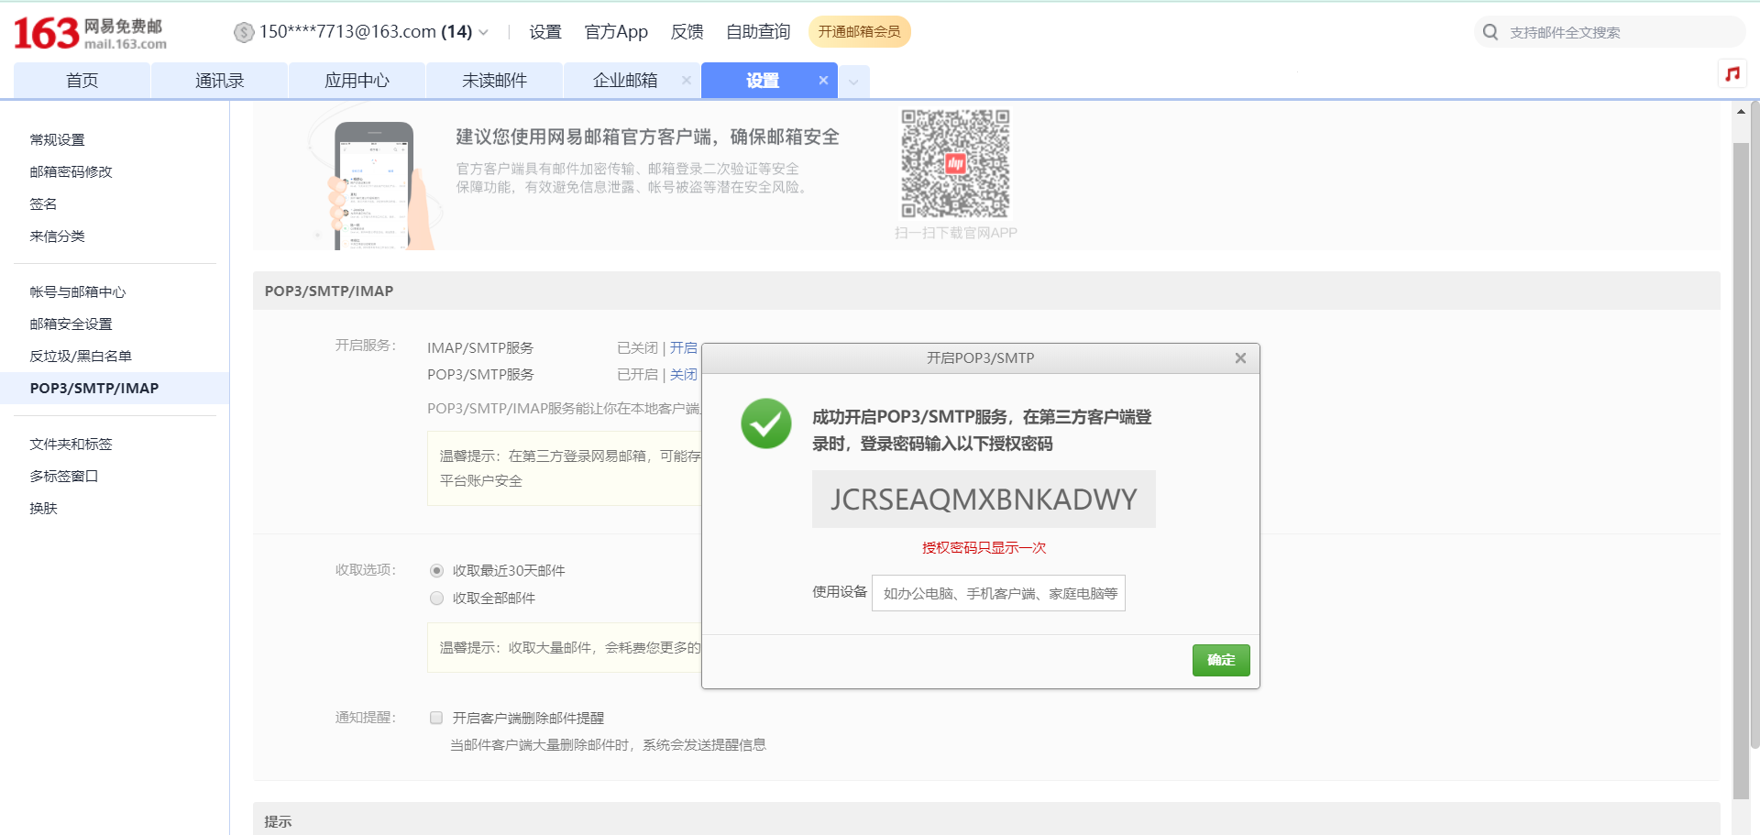Image resolution: width=1760 pixels, height=835 pixels.
Task: Switch to the 企业邮箱 tab
Action: pyautogui.click(x=625, y=81)
